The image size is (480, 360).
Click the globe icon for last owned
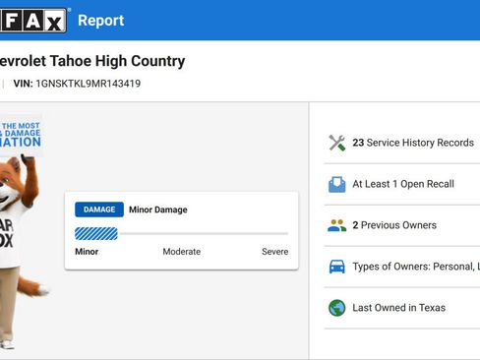pyautogui.click(x=337, y=308)
